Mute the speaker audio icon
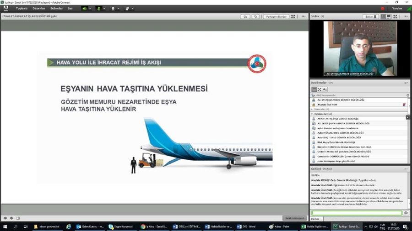The width and height of the screenshot is (412, 231). [84, 8]
